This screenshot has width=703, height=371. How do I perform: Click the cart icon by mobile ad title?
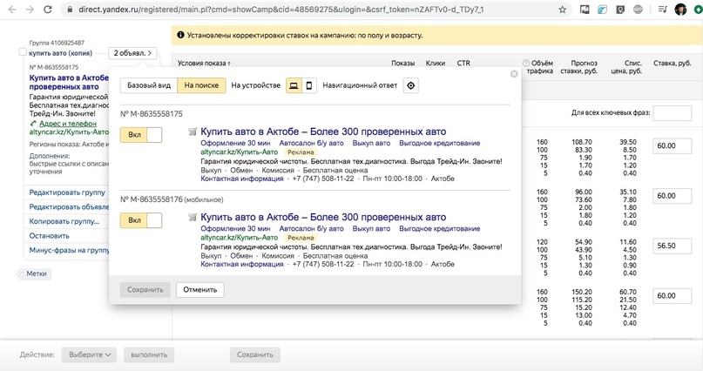(193, 218)
